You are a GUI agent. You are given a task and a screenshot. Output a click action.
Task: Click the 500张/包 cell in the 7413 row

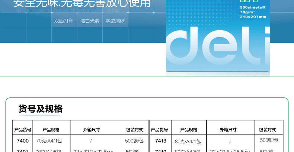(269, 140)
